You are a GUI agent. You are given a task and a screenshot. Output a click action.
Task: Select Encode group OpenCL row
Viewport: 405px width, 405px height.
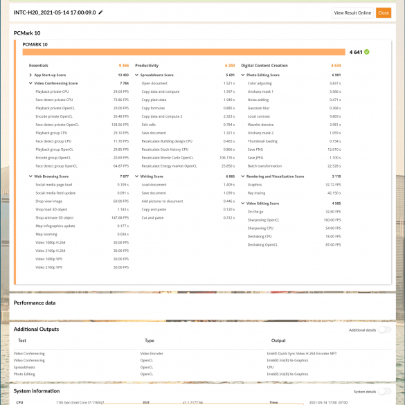[x=82, y=158]
